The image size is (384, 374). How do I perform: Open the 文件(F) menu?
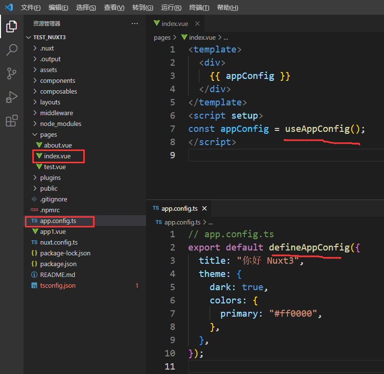pos(30,8)
